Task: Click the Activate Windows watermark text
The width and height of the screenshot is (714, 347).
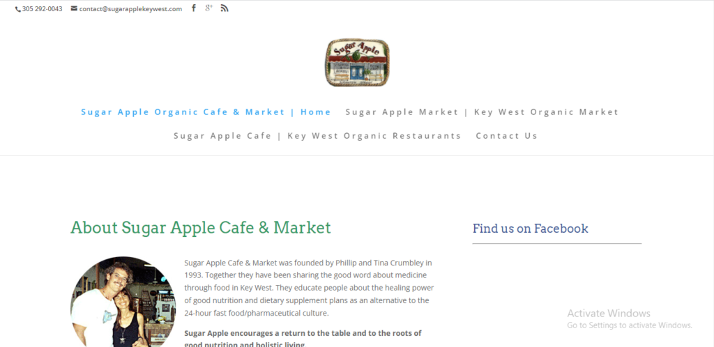Action: pyautogui.click(x=608, y=313)
